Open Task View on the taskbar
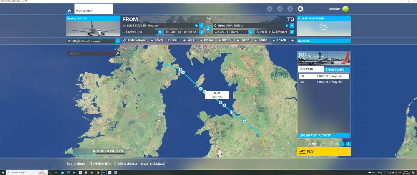This screenshot has width=417, height=175. click(56, 172)
